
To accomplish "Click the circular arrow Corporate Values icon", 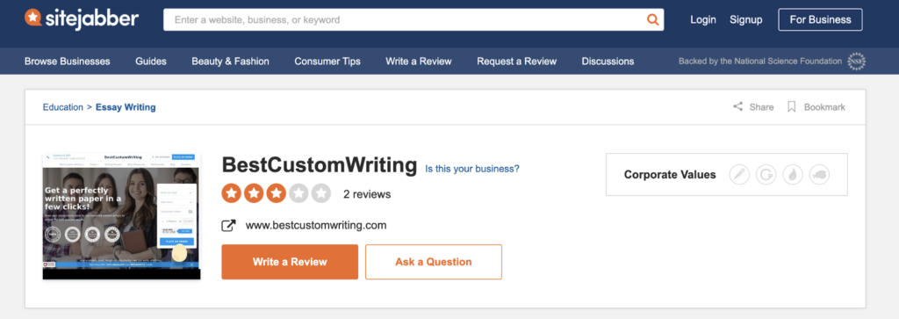I will pyautogui.click(x=766, y=174).
